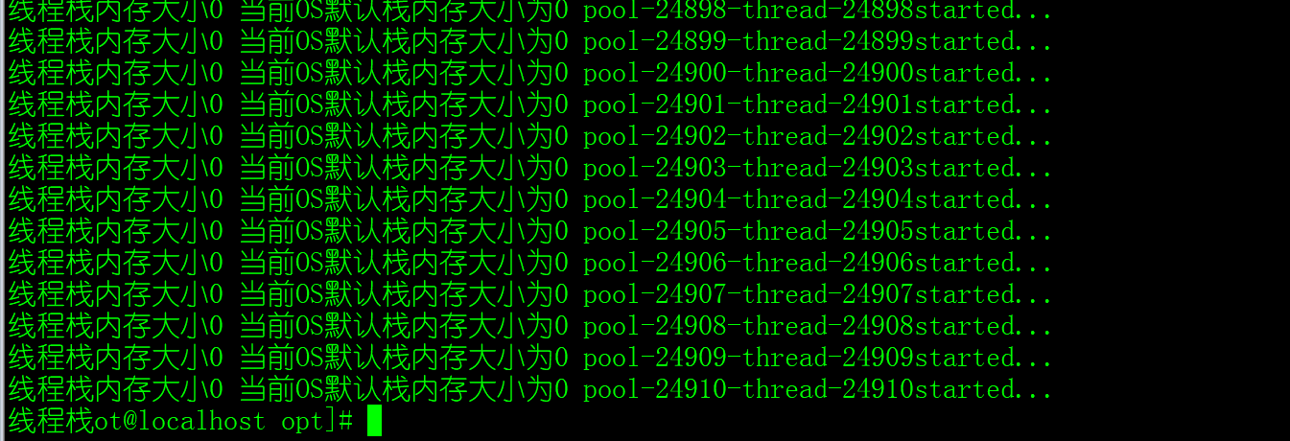Click the pool-24907-thread-24907started text
This screenshot has width=1290, height=441.
pos(817,295)
